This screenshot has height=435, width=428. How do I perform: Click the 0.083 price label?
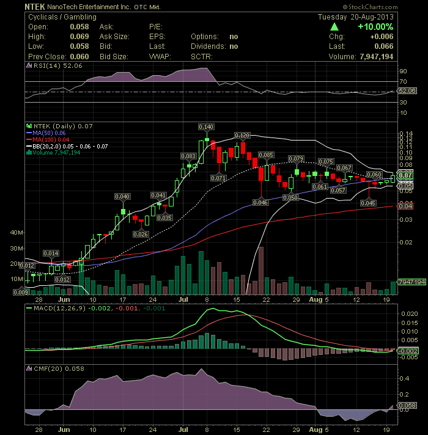188,156
